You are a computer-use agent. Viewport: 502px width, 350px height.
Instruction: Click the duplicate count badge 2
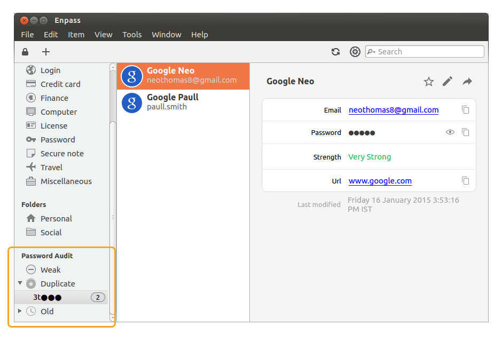(x=98, y=298)
